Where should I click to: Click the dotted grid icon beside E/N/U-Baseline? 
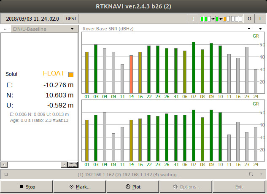(5, 29)
